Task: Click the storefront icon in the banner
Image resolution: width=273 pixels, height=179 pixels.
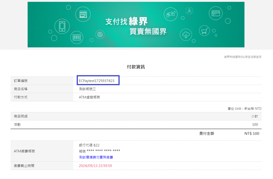Action: click(x=83, y=14)
